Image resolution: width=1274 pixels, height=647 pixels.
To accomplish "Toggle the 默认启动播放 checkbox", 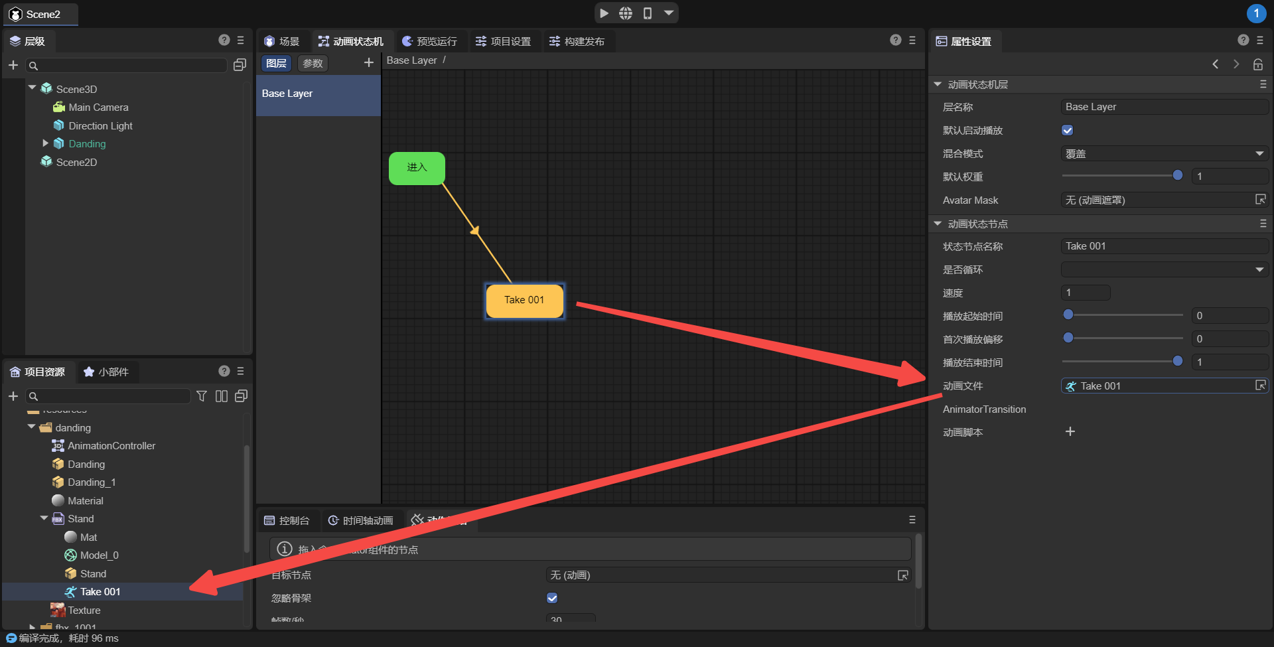I will click(1068, 131).
